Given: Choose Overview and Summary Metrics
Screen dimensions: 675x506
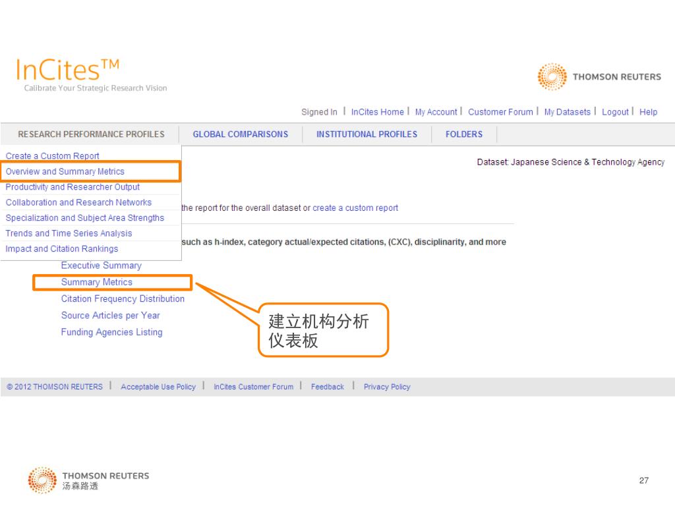Looking at the screenshot, I should [x=65, y=171].
